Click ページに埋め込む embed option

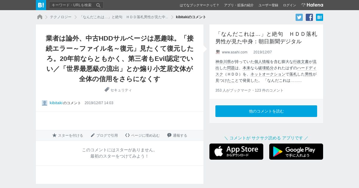point(142,135)
